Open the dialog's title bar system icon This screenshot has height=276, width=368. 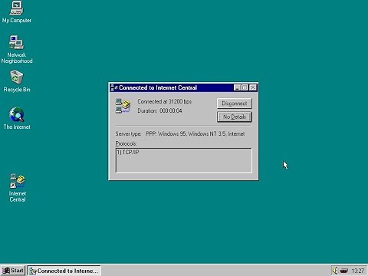pyautogui.click(x=114, y=87)
